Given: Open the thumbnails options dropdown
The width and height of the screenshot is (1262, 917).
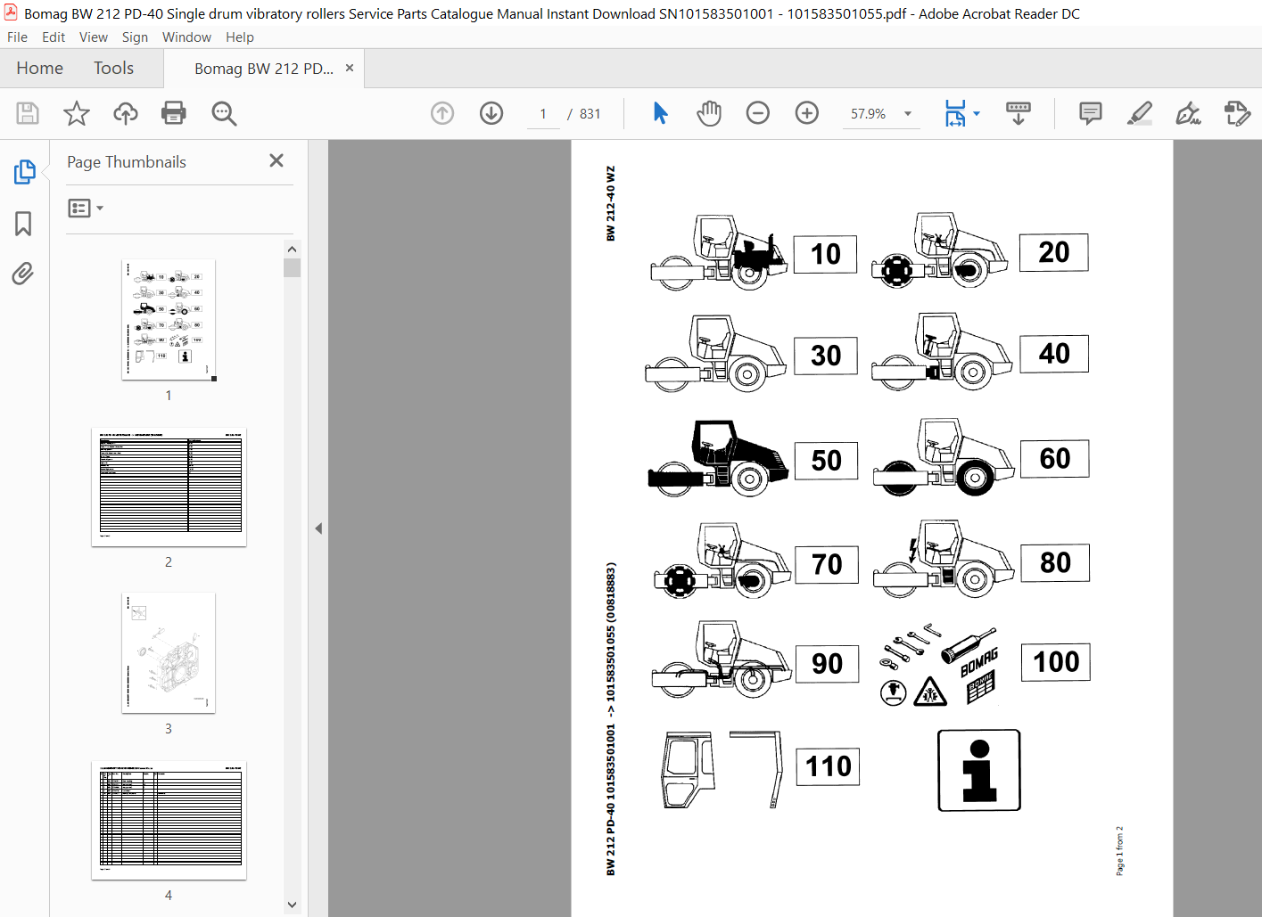Looking at the screenshot, I should [86, 208].
